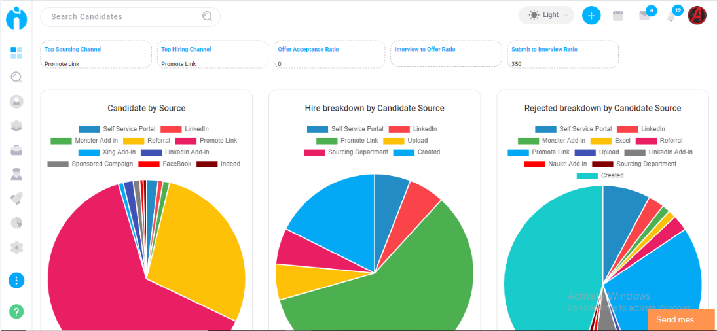717x331 pixels.
Task: Click the blue plus add button
Action: [591, 16]
